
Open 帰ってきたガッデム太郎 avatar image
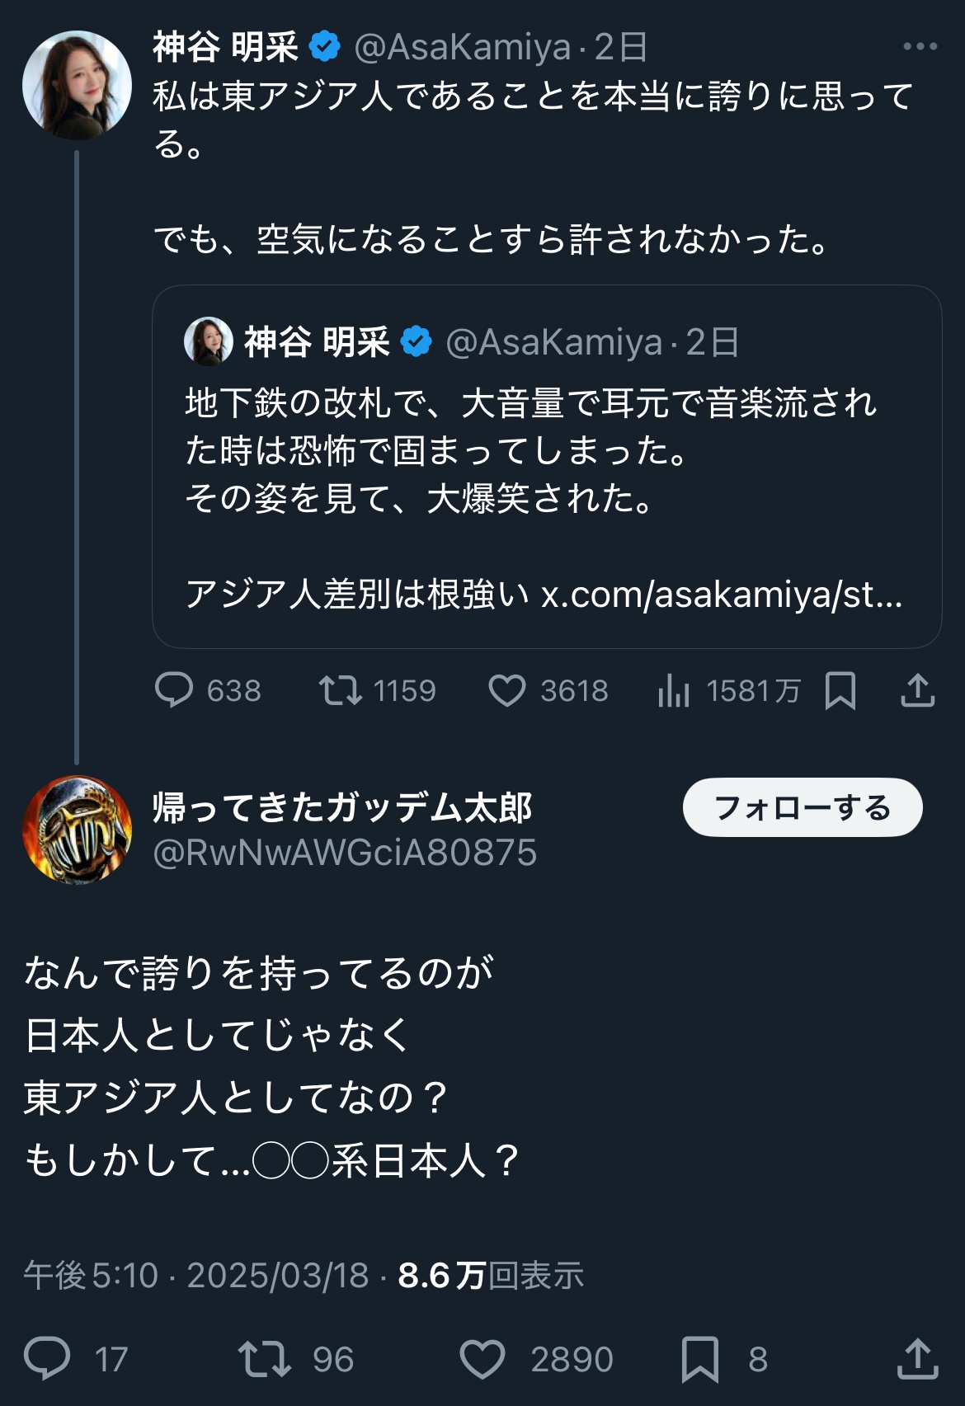click(x=77, y=830)
